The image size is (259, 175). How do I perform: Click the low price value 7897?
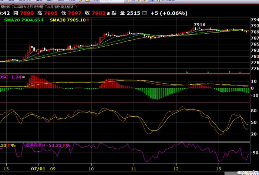pos(75,13)
